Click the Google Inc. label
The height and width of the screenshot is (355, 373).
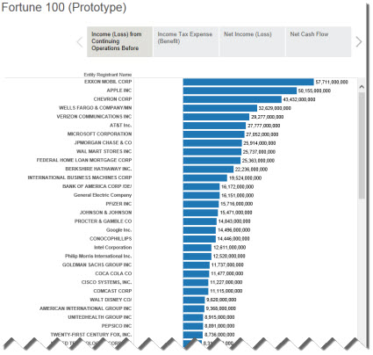(119, 230)
